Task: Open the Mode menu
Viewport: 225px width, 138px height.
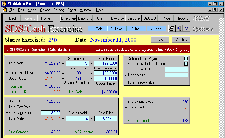Action: coord(32,10)
